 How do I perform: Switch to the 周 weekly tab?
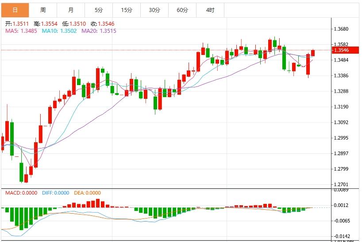click(43, 10)
